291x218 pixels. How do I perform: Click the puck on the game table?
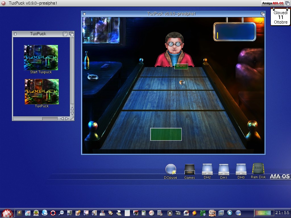coord(182,82)
